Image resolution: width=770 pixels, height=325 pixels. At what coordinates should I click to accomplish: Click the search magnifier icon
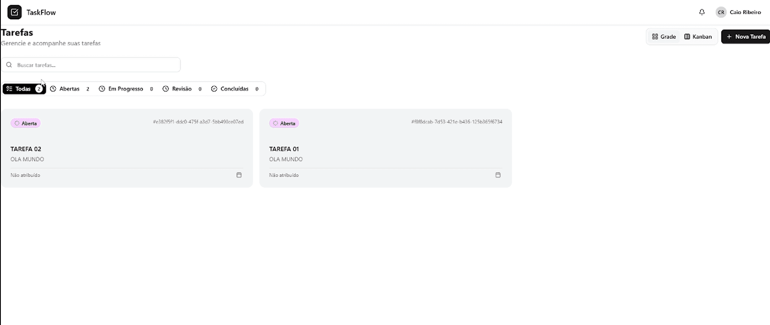9,65
